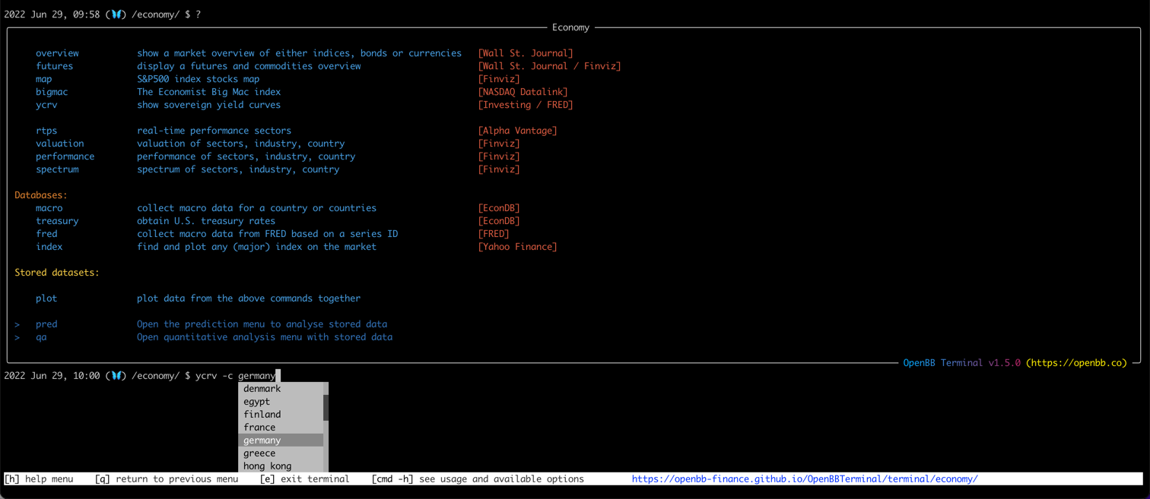1150x499 pixels.
Task: Click the '[Yahoo Finance]' source tag
Action: 517,247
